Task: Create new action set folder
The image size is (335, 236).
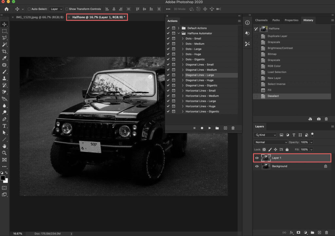Action: pyautogui.click(x=217, y=128)
